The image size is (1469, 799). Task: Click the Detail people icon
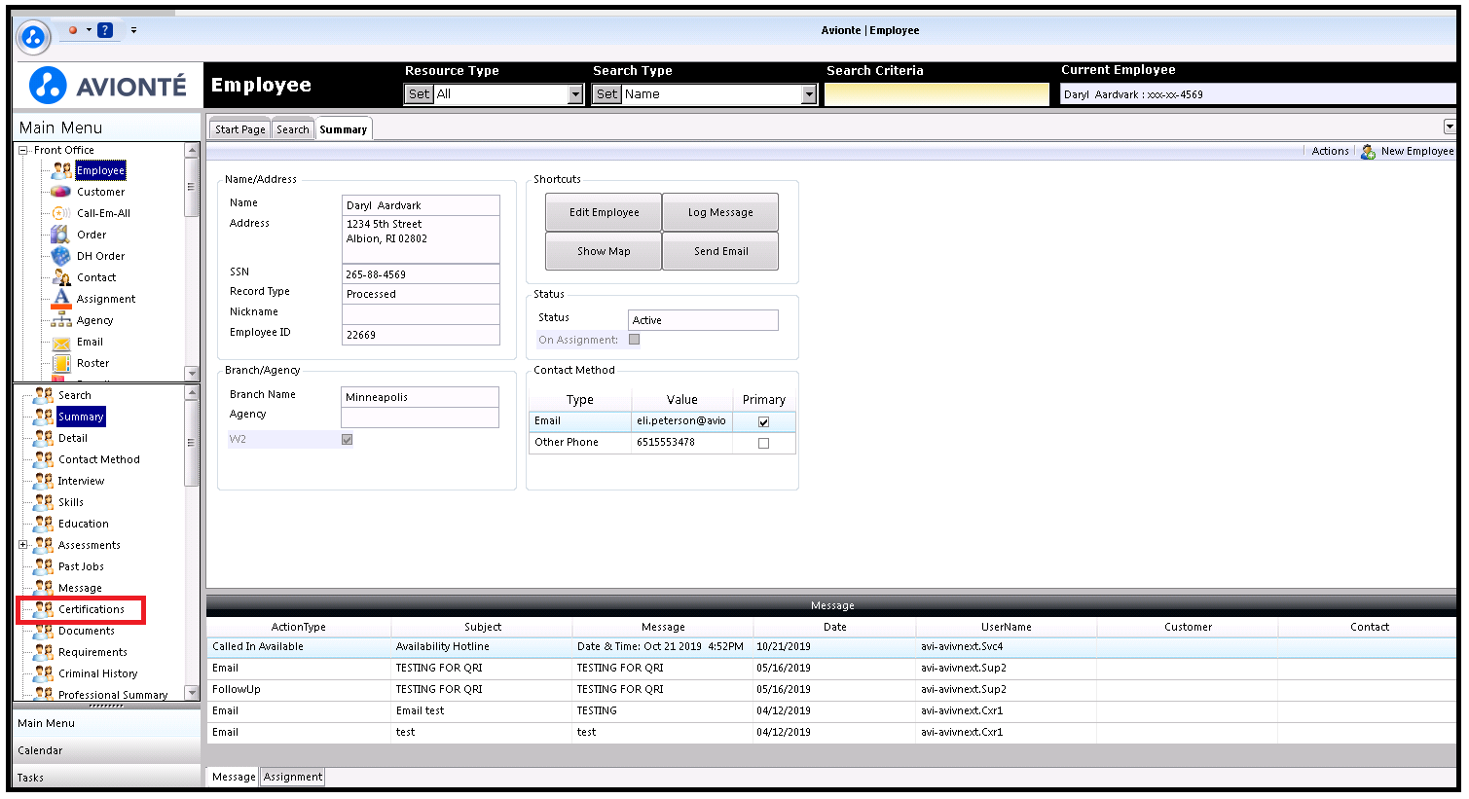click(x=43, y=438)
